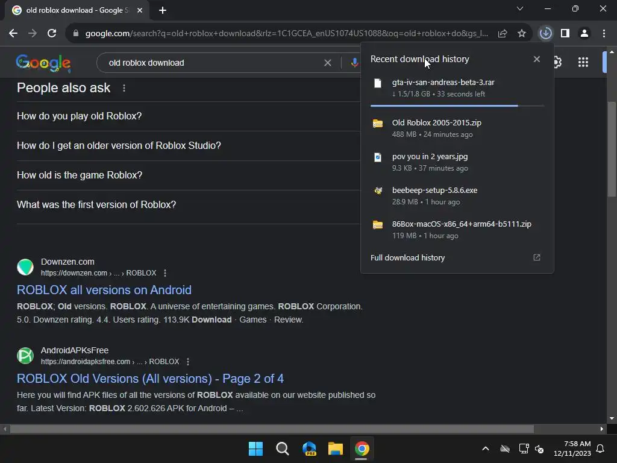Open the AndroidAPKsFree result options dots

pyautogui.click(x=188, y=362)
